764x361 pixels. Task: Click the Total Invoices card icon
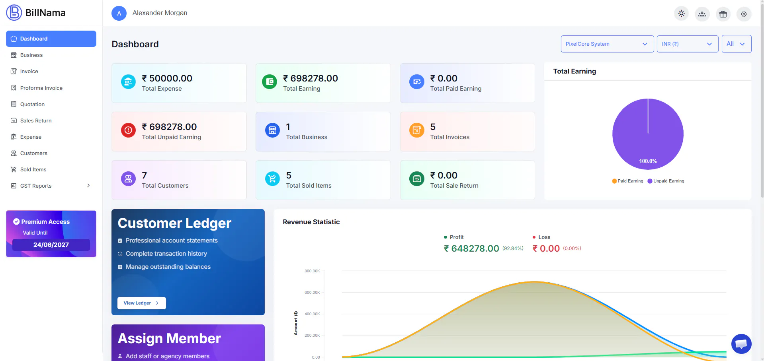(417, 130)
